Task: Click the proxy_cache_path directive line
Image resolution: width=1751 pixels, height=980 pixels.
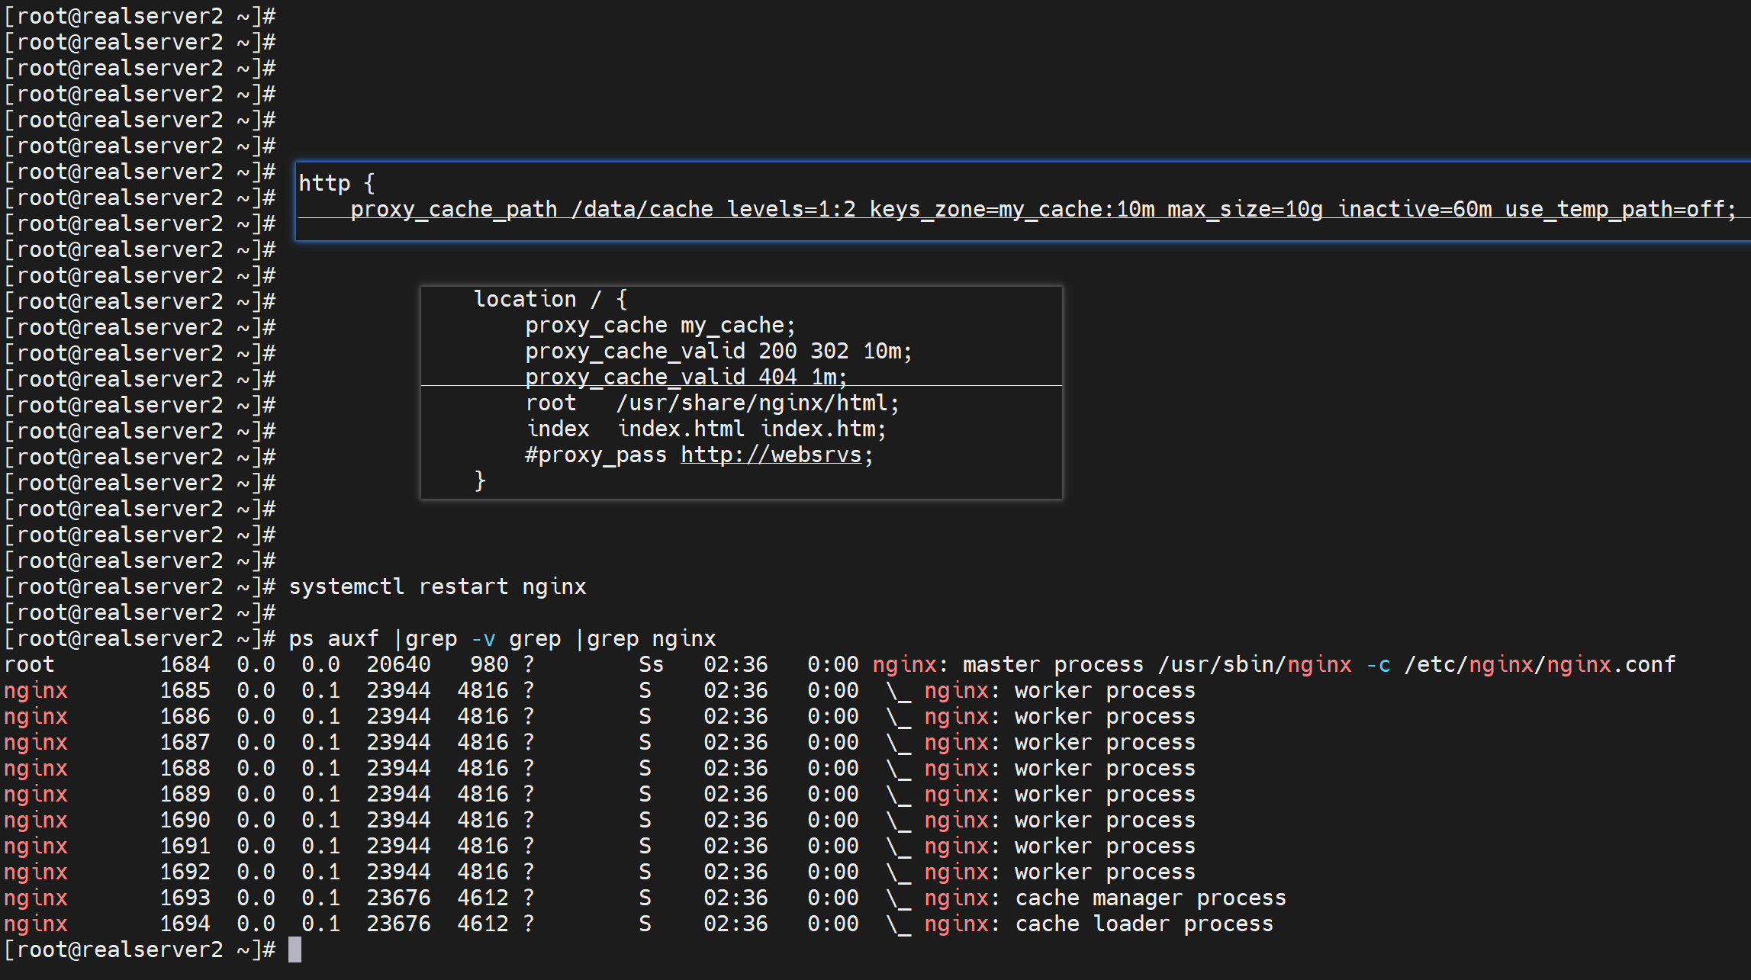Action: [1042, 209]
